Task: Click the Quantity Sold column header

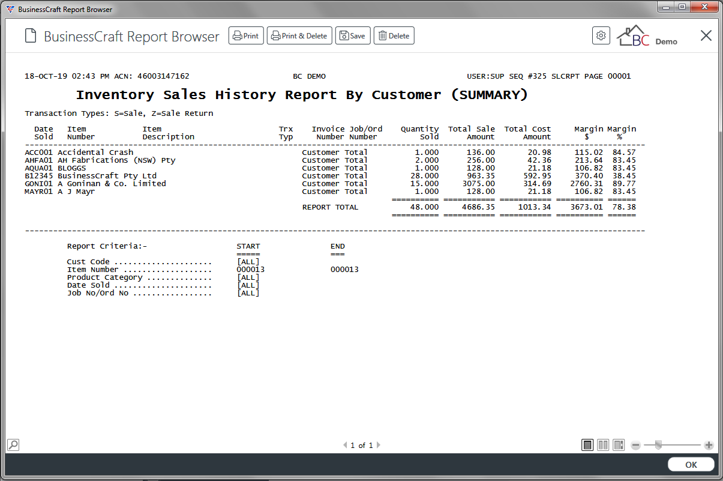Action: [419, 133]
